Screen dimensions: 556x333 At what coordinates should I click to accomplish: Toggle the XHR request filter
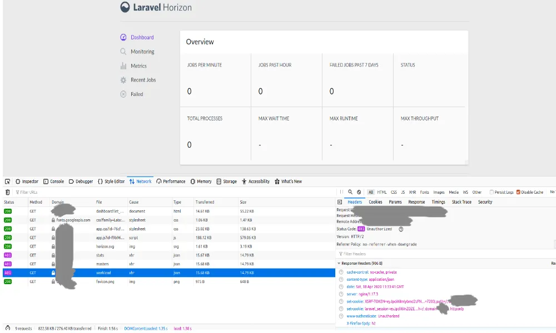[413, 192]
